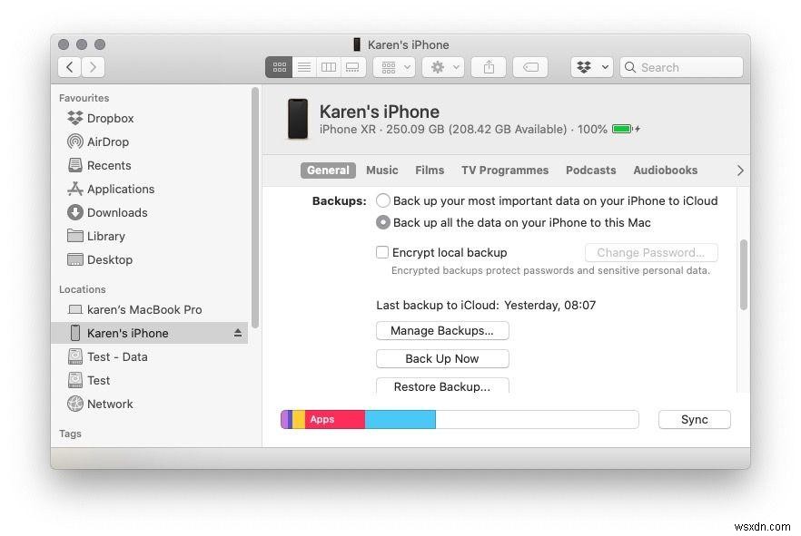Viewport: 801px width, 536px height.
Task: Open Dropbox from the Favourites sidebar
Action: click(x=110, y=118)
